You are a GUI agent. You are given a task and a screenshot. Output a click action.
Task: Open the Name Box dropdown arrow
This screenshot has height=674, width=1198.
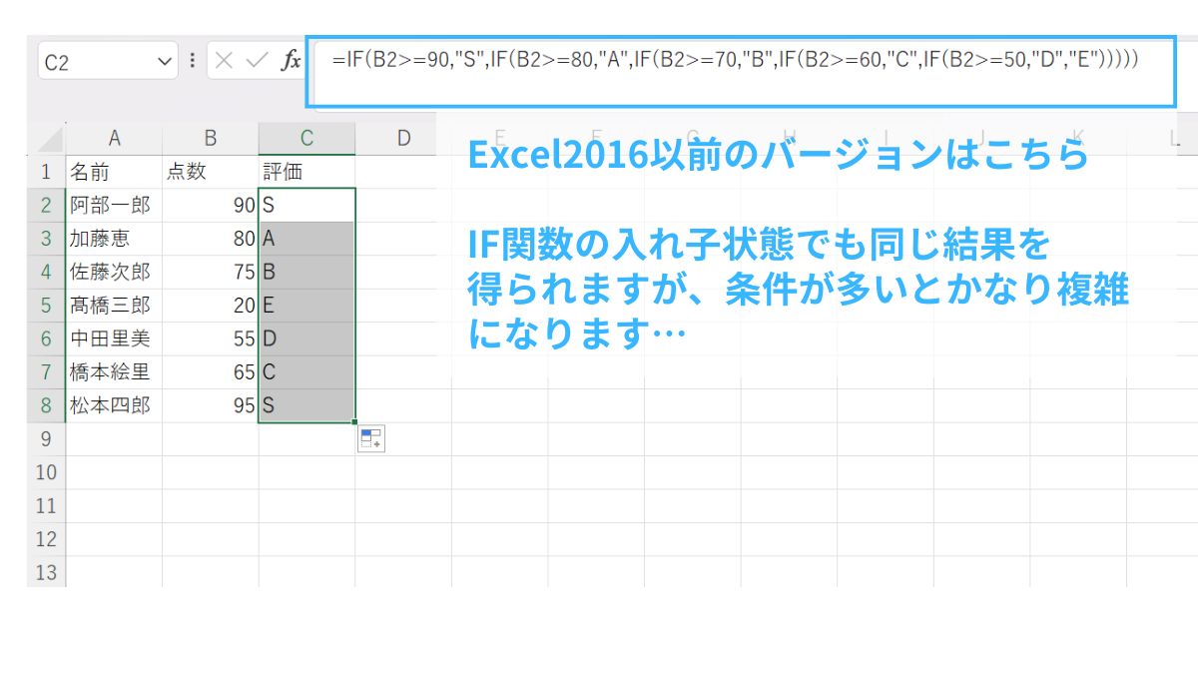point(166,61)
